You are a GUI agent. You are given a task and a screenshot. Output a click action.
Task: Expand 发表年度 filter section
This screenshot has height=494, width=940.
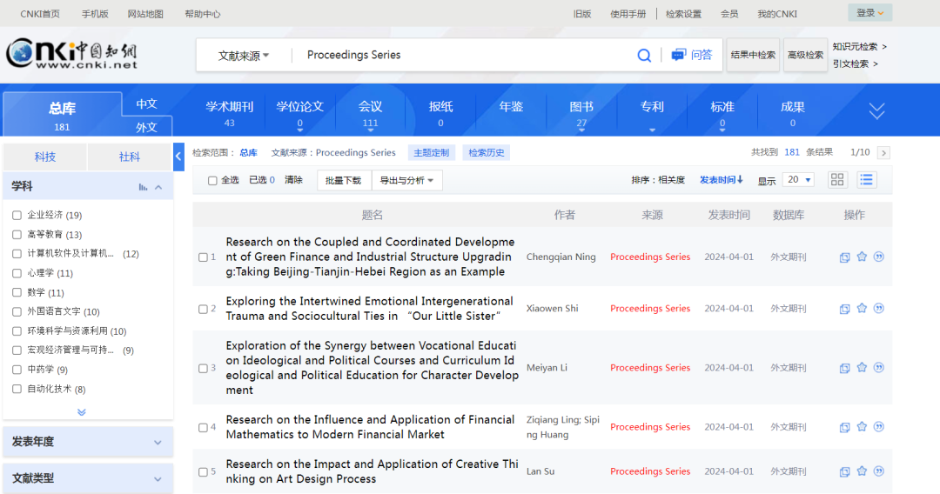tap(88, 442)
